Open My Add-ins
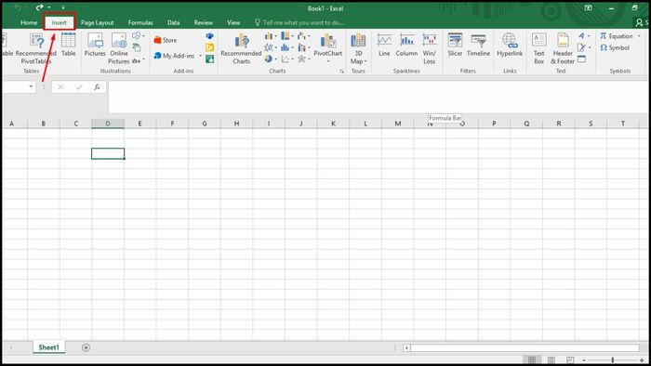651x366 pixels. click(174, 56)
